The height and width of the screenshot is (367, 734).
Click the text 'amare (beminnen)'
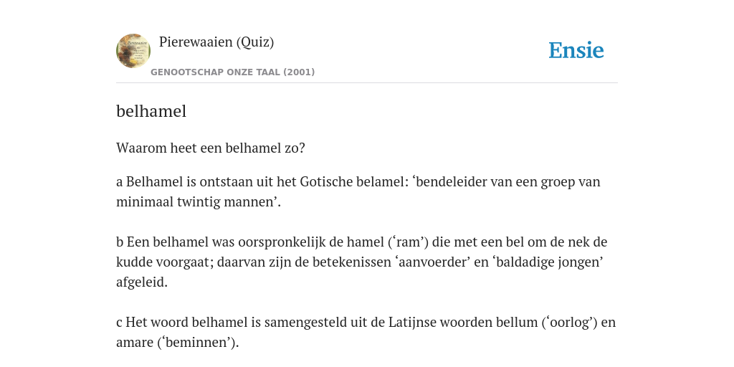(x=178, y=343)
